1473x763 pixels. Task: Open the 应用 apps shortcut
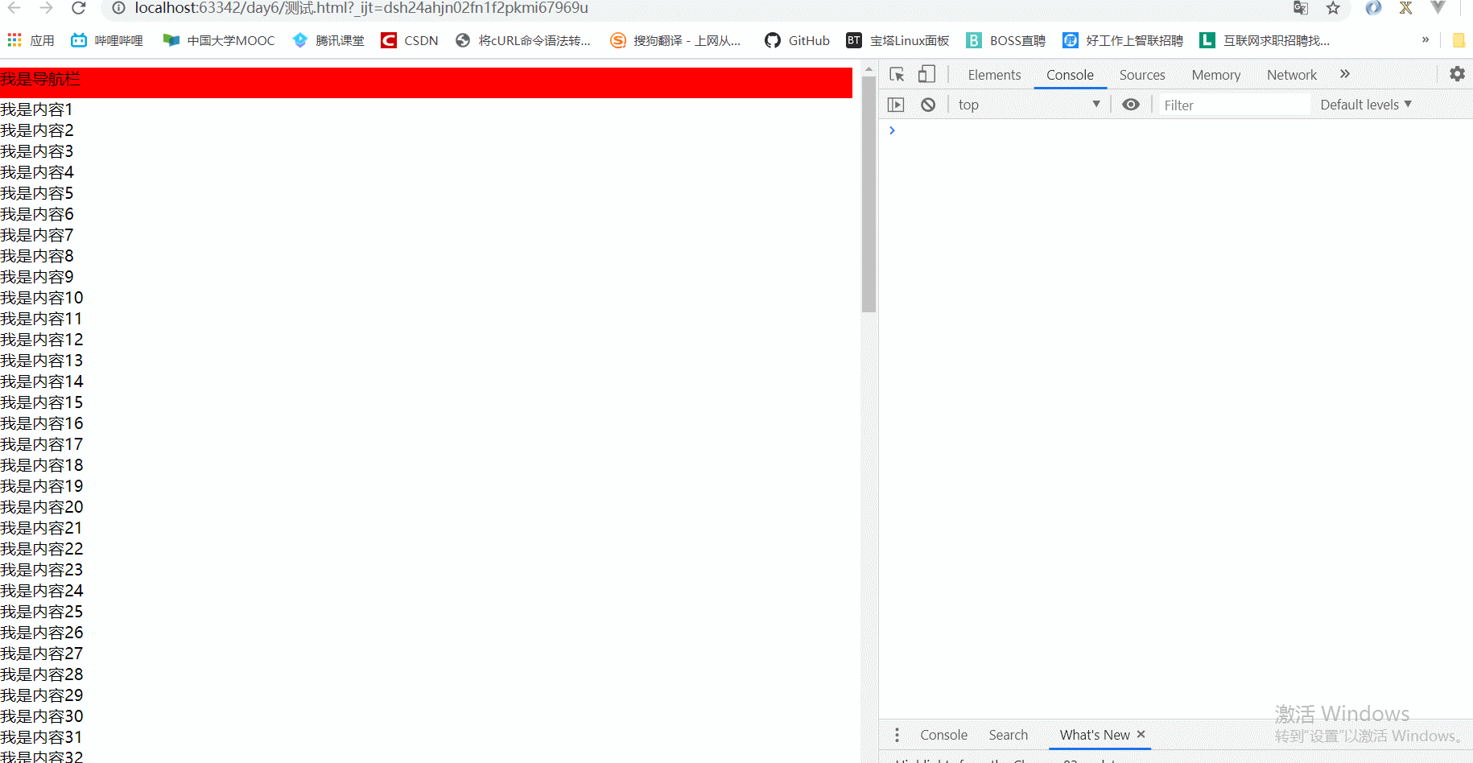click(x=31, y=40)
